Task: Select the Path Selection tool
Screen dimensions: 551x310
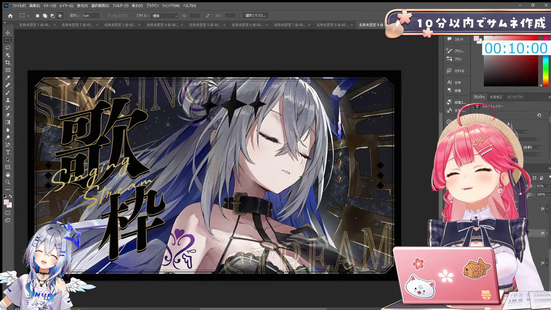Action: 8,160
